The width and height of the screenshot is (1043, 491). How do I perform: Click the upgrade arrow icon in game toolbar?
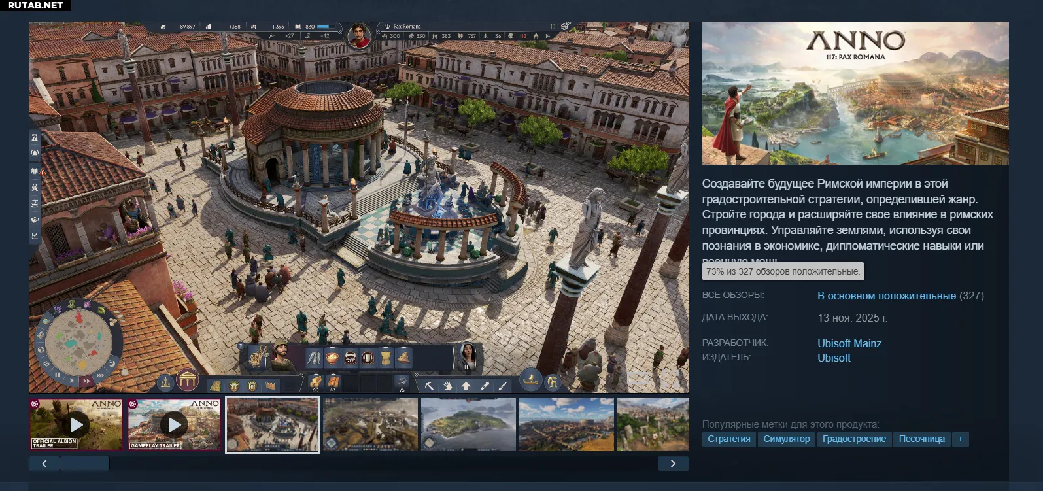(x=466, y=386)
